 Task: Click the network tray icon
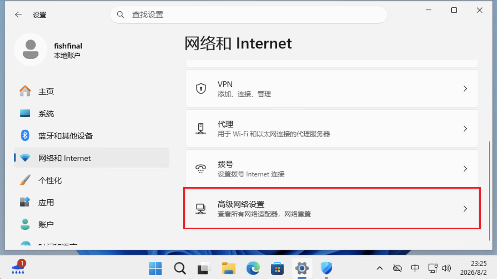coord(432,268)
